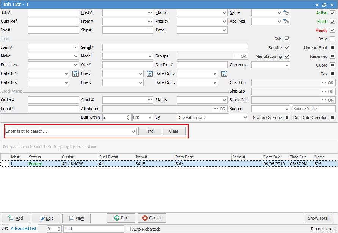The width and height of the screenshot is (338, 233).
Task: Uncheck the Active checkbox
Action: click(x=333, y=13)
